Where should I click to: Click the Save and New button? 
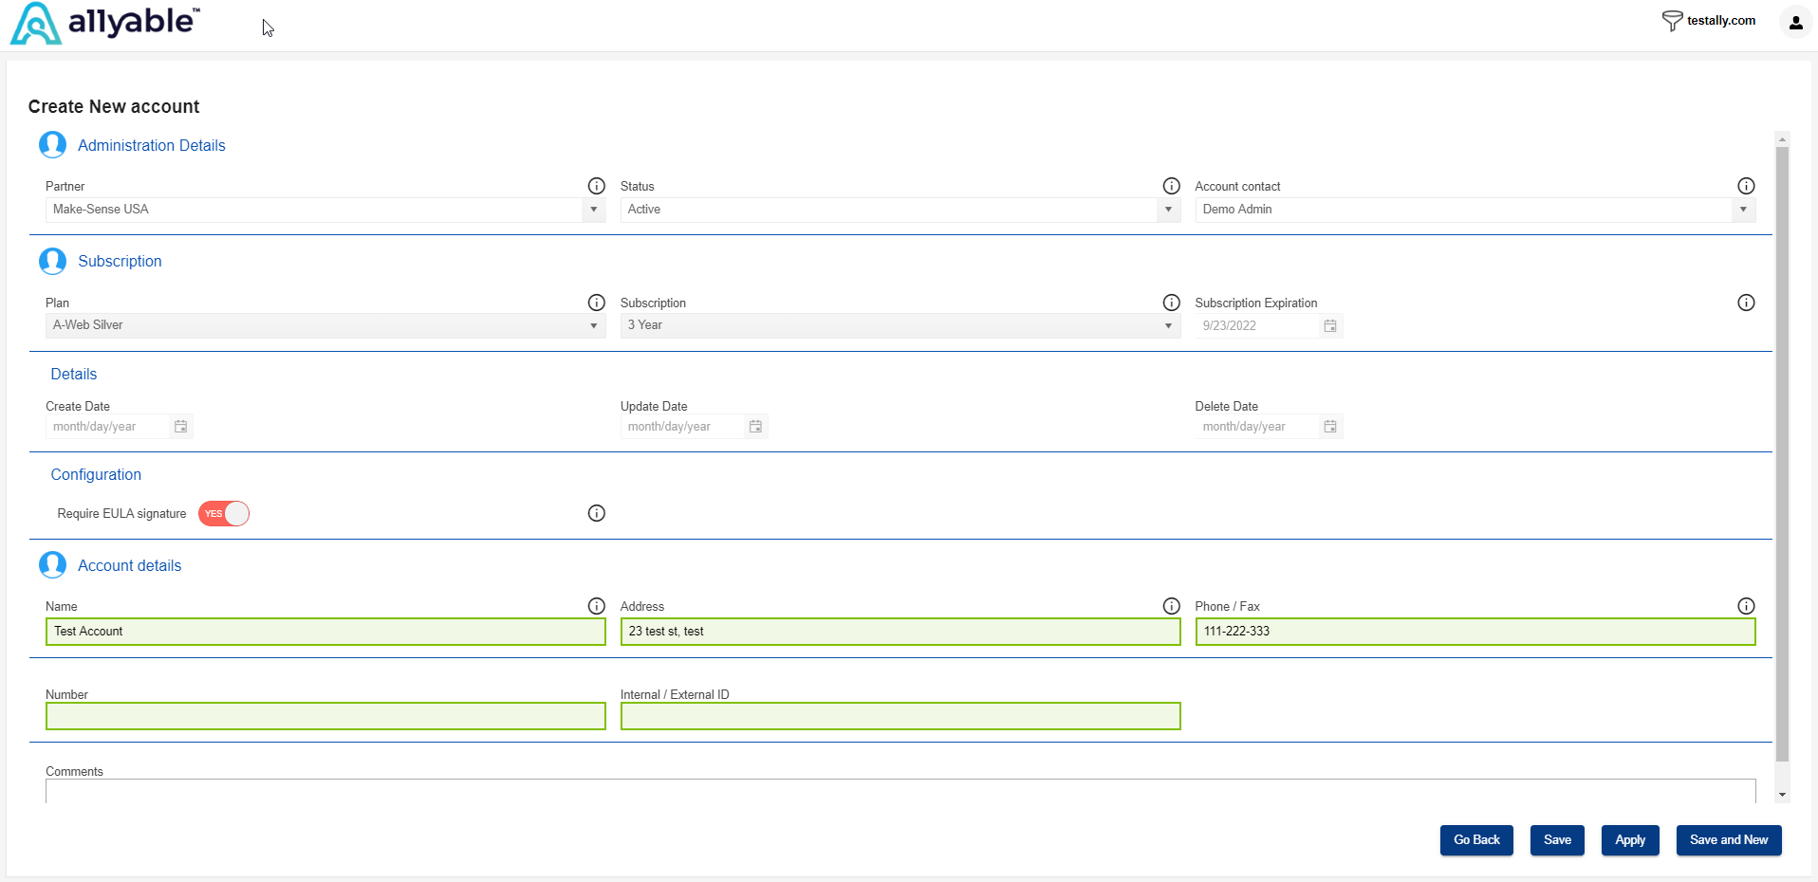[1729, 840]
